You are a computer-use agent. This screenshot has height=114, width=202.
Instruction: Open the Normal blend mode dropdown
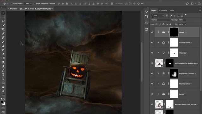coord(161,20)
